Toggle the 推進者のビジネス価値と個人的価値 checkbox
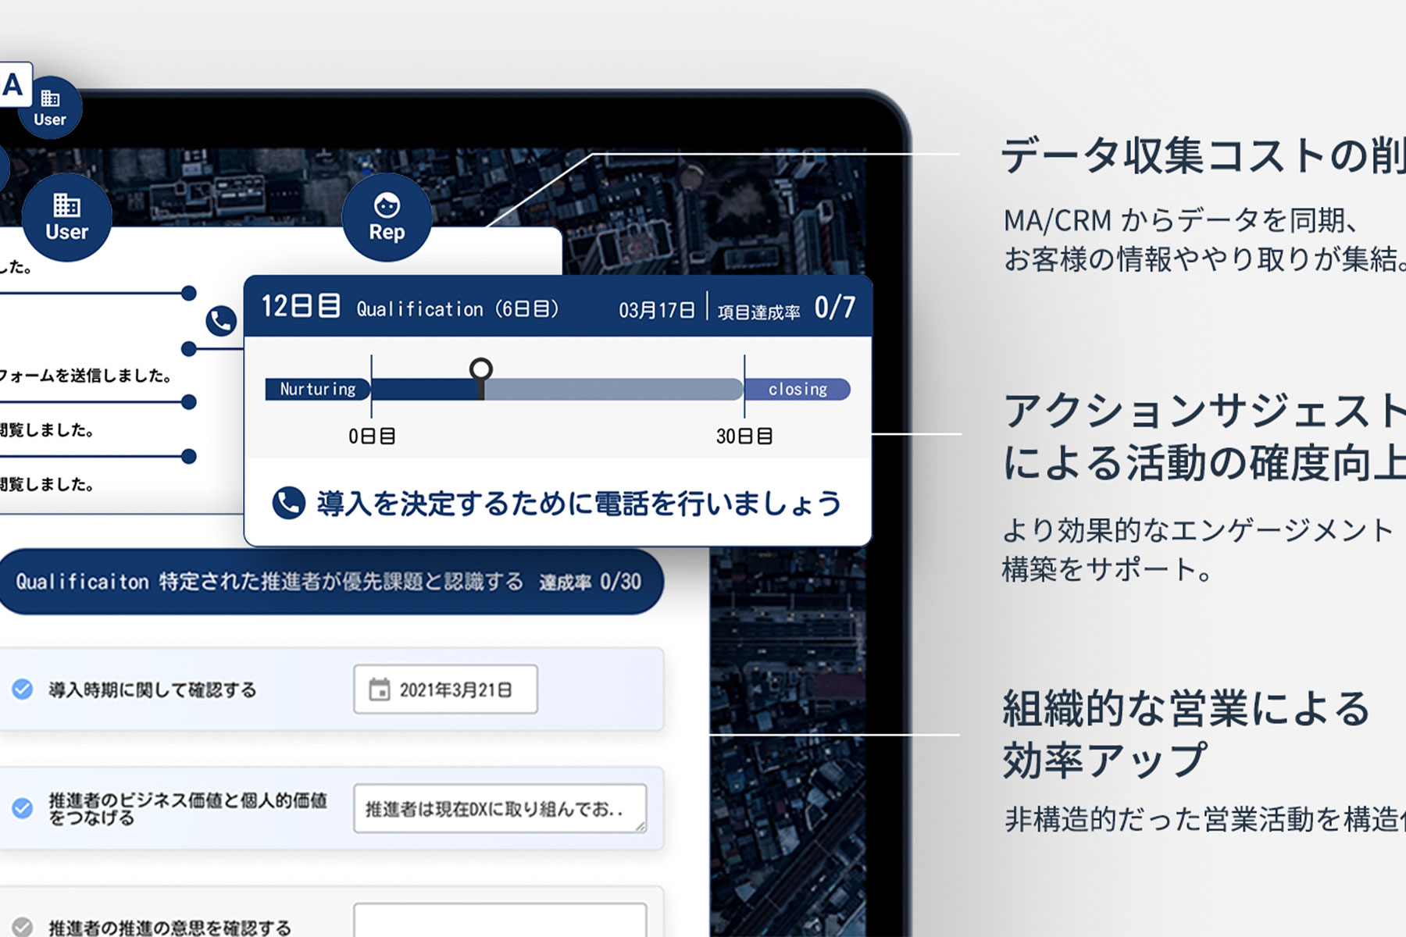This screenshot has height=937, width=1406. [x=23, y=808]
